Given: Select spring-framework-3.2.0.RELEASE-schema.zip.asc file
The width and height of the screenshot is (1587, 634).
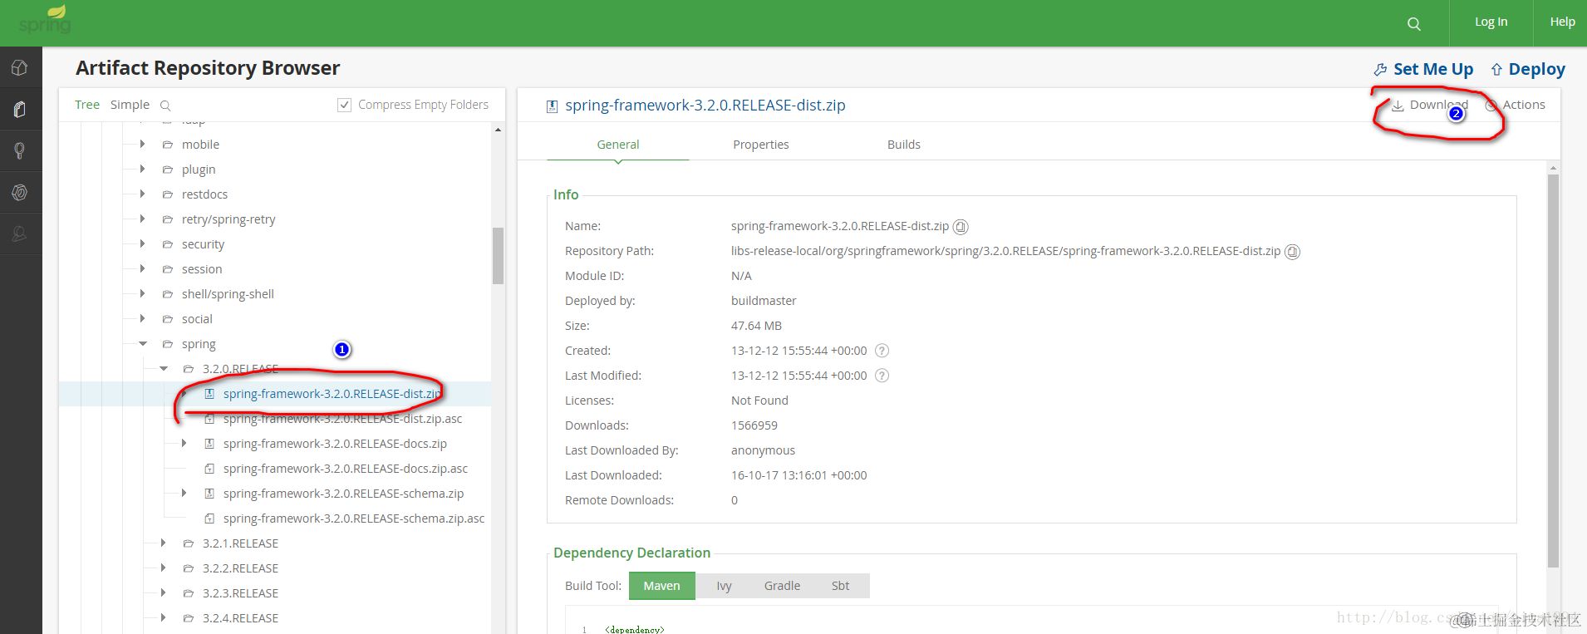Looking at the screenshot, I should tap(354, 519).
